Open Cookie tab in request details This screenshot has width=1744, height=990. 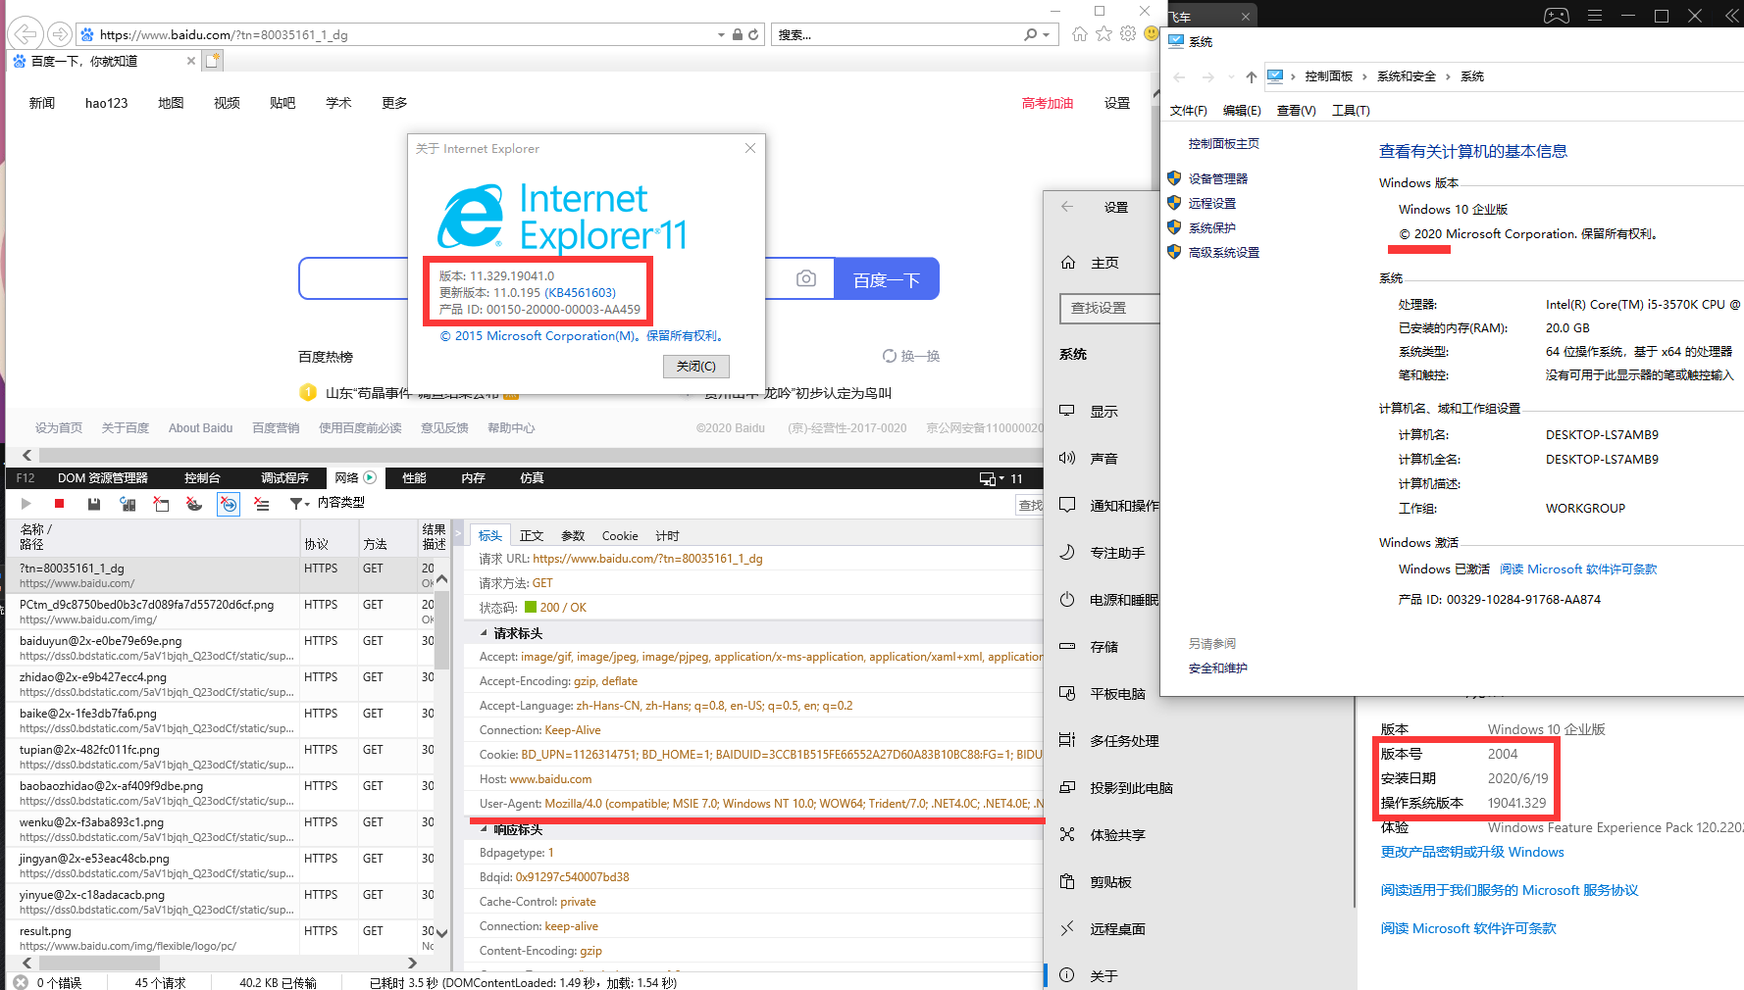[620, 536]
